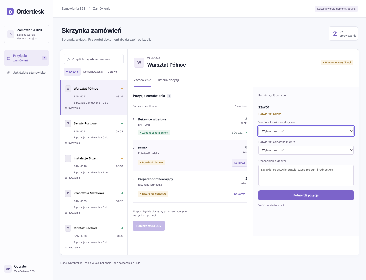Follow the Wróć do wiadomości link

point(271,205)
